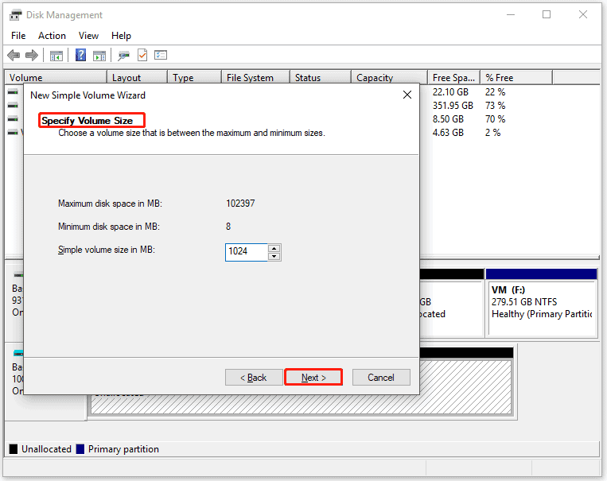
Task: Sort by the File System column header
Action: point(256,77)
